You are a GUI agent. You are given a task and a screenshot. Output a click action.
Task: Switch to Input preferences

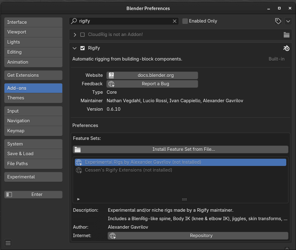pyautogui.click(x=33, y=111)
